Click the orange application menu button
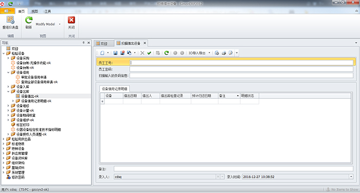Screen dimensions: 360x193 tap(7, 11)
